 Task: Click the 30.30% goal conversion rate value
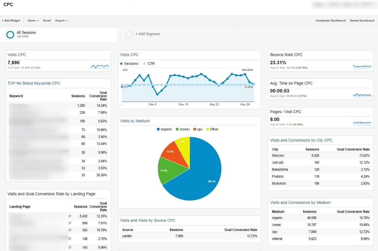(x=101, y=175)
